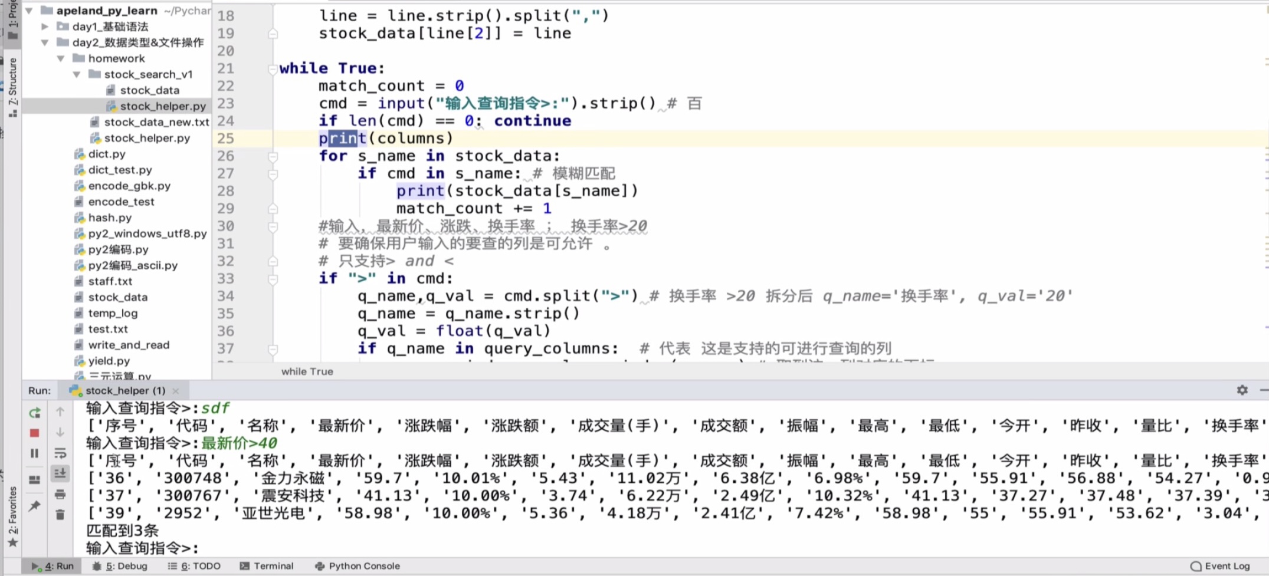Viewport: 1269px width, 576px height.
Task: Collapse the apeland_py_learn project root
Action: tap(28, 11)
